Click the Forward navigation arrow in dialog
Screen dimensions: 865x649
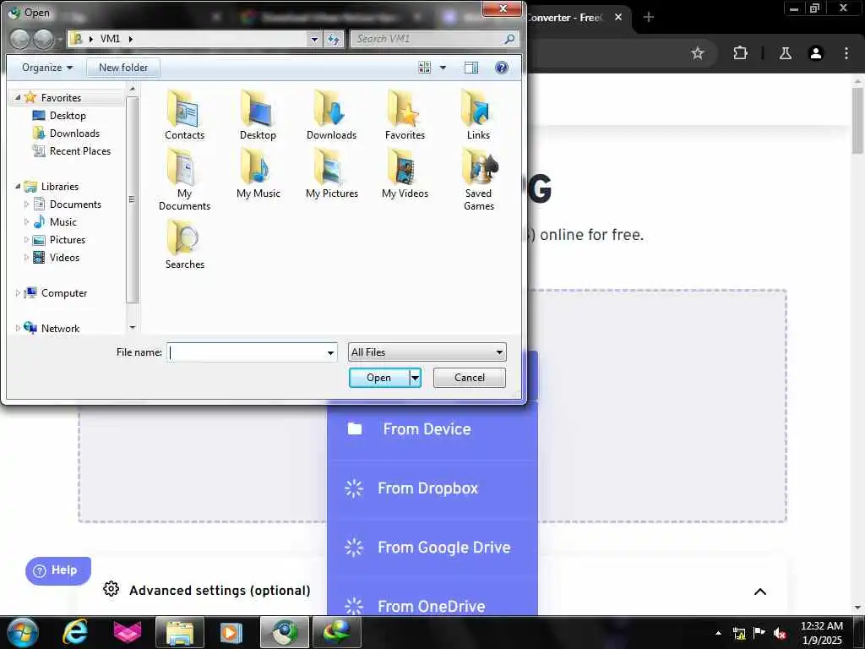[43, 39]
